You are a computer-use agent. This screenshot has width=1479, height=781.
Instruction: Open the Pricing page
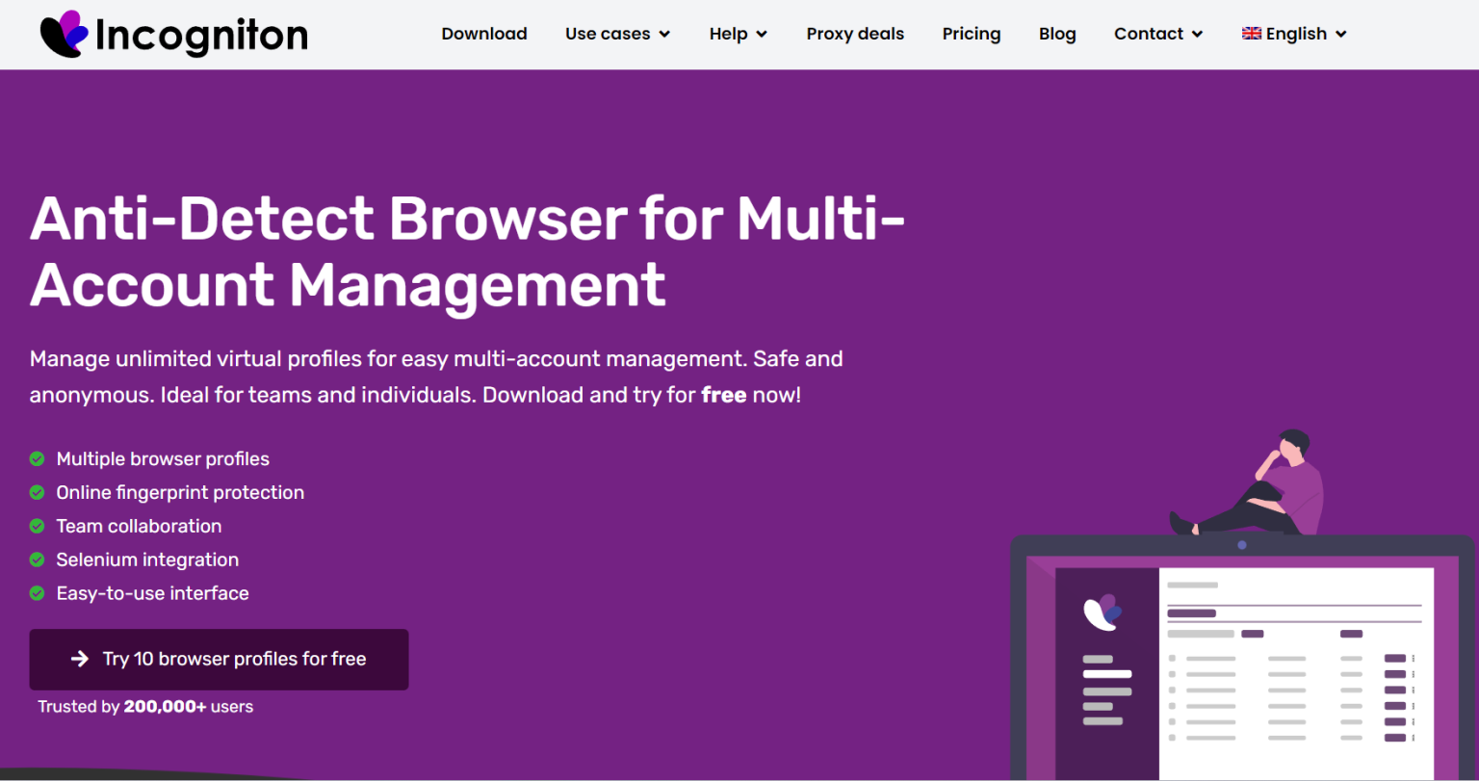[972, 34]
